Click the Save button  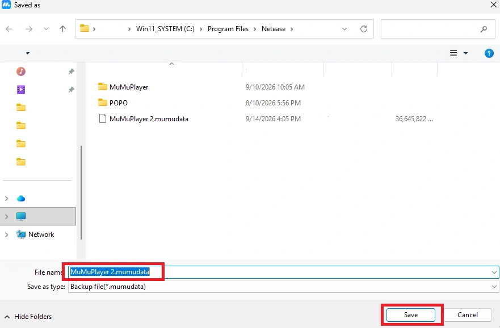411,315
